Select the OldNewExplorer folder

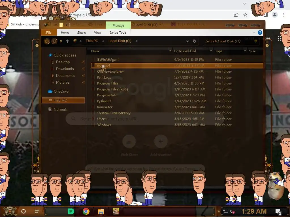tap(110, 71)
